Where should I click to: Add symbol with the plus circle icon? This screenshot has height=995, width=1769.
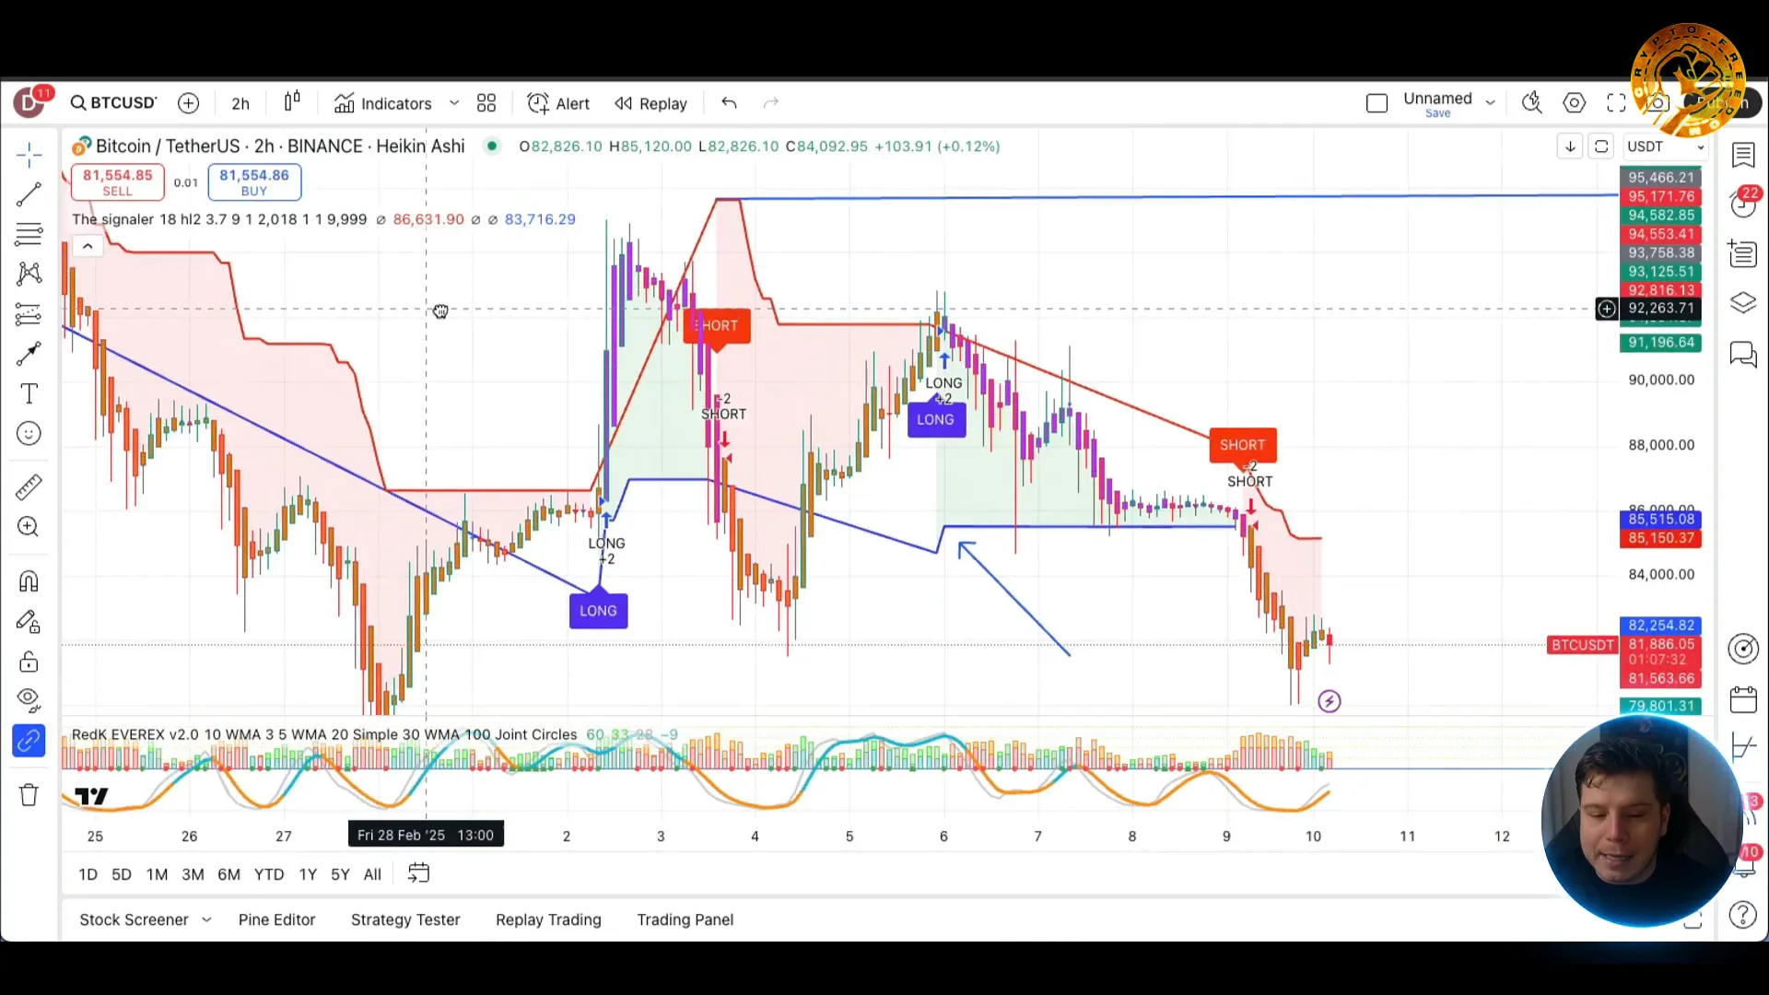(189, 103)
